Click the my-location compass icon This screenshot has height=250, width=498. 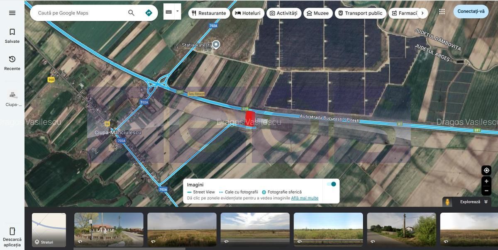(486, 170)
